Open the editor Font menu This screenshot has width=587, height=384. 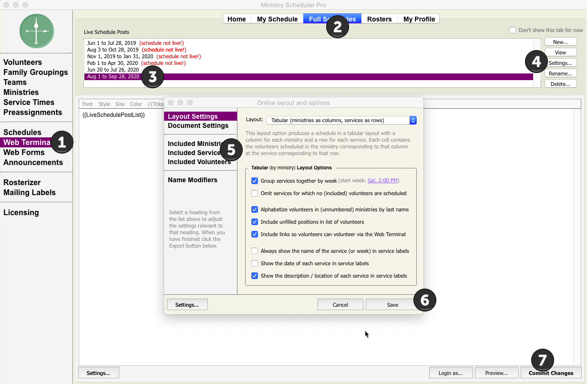pyautogui.click(x=87, y=104)
